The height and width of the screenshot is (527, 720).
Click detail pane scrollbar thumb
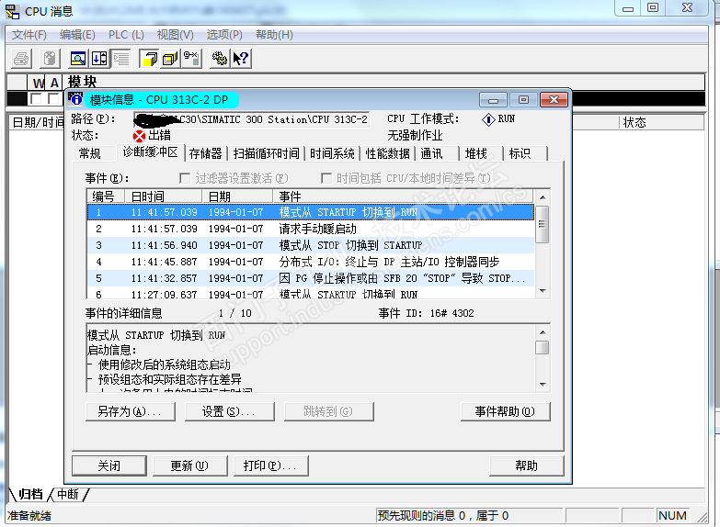pyautogui.click(x=543, y=347)
